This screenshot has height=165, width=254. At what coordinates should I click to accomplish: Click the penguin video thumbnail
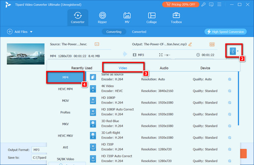pyautogui.click(x=25, y=54)
